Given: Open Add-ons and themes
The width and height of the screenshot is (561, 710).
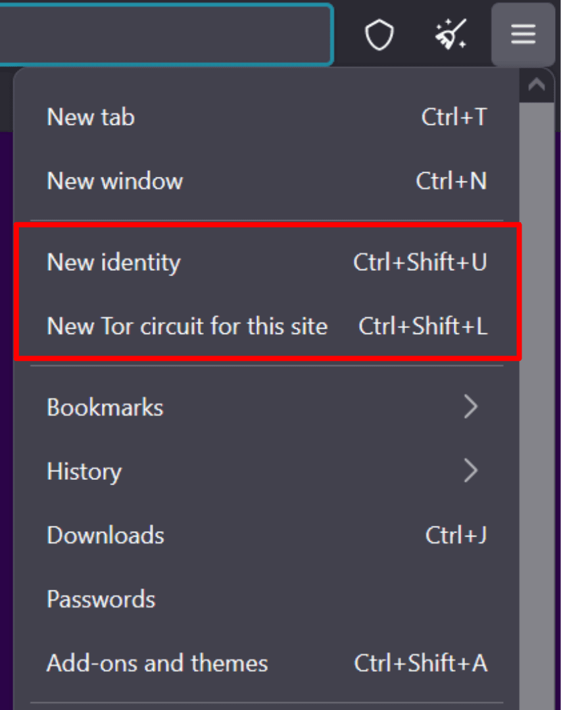Looking at the screenshot, I should click(x=157, y=663).
